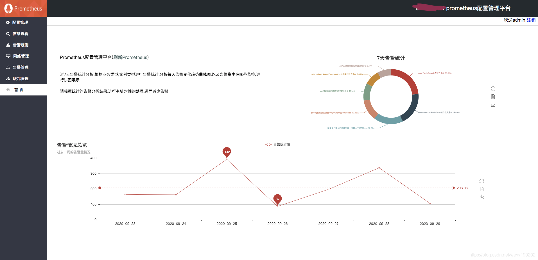The image size is (538, 260).
Task: Click the 87 minimum marker pin
Action: 277,199
